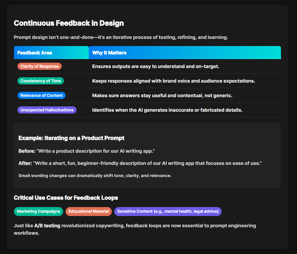Click the Critical Use Cases for Feedback Loops heading
Image resolution: width=297 pixels, height=254 pixels.
click(x=66, y=198)
